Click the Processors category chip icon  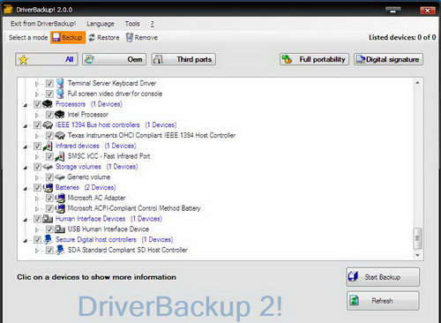pos(48,104)
